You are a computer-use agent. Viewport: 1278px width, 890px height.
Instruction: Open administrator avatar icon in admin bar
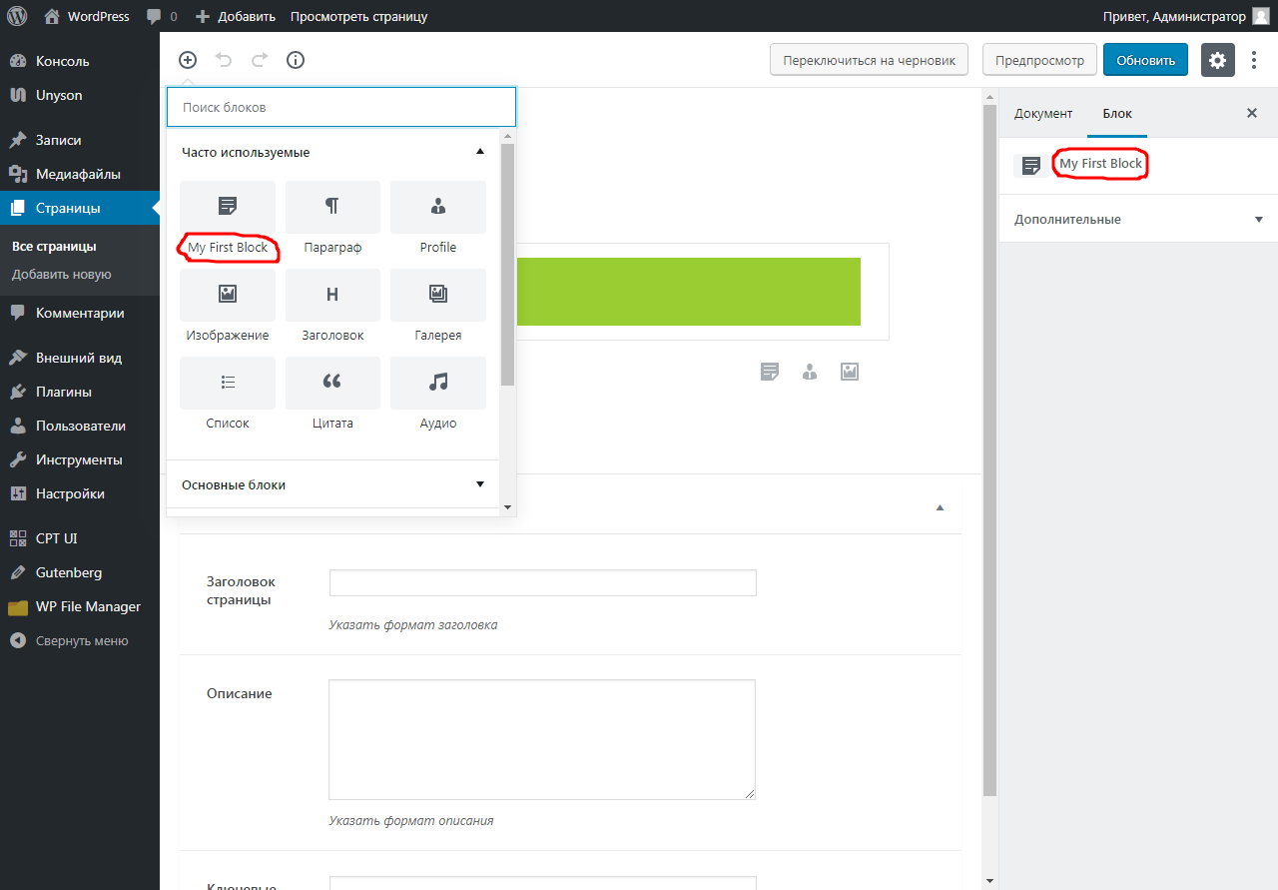click(1261, 16)
